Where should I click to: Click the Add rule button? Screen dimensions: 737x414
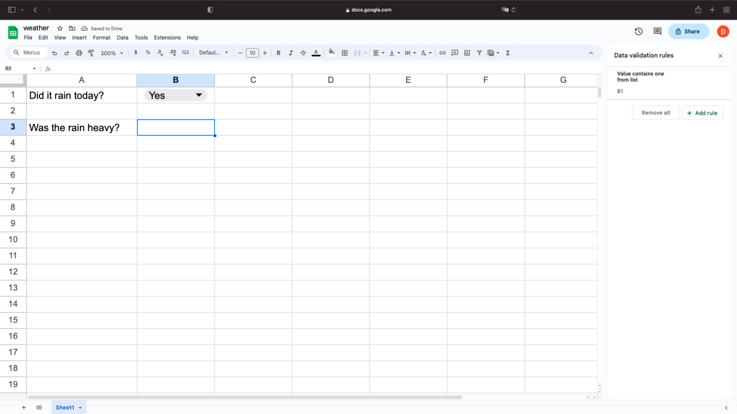coord(702,113)
